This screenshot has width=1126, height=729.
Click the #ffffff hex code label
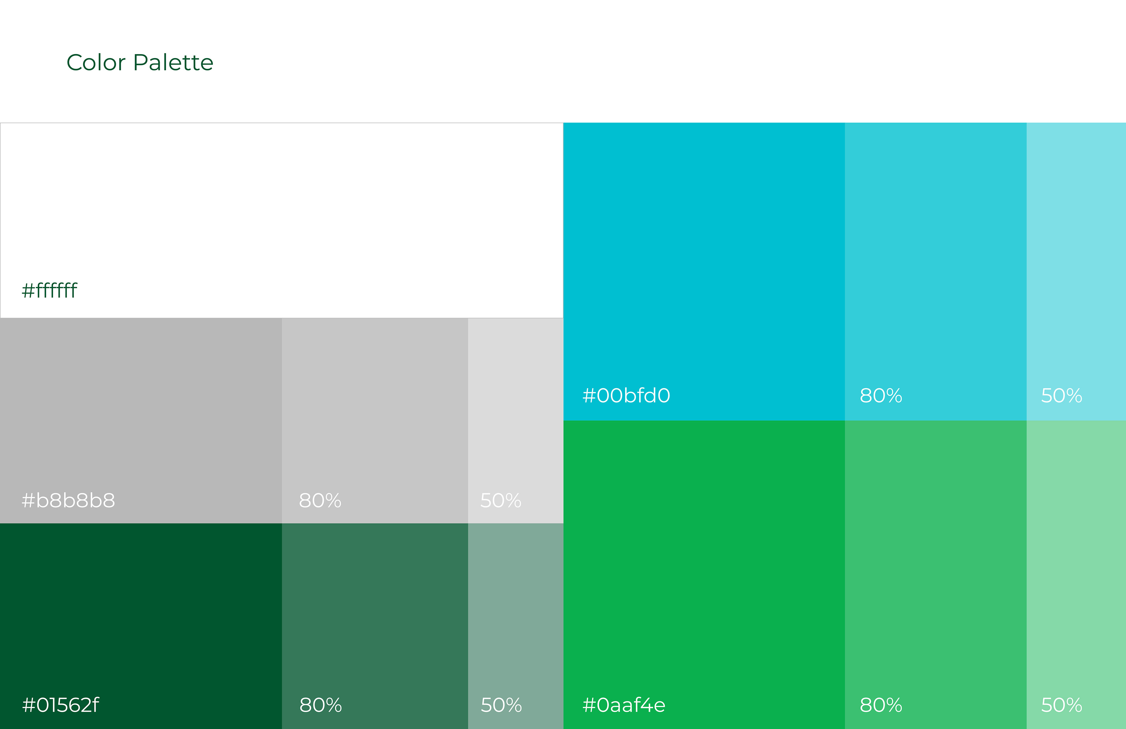(49, 290)
